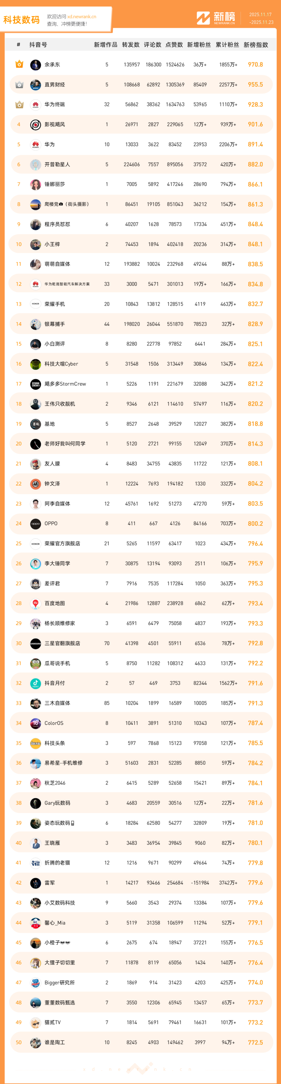The image size is (281, 1084).
Task: Click the ColorOS avatar icon
Action: 35,723
